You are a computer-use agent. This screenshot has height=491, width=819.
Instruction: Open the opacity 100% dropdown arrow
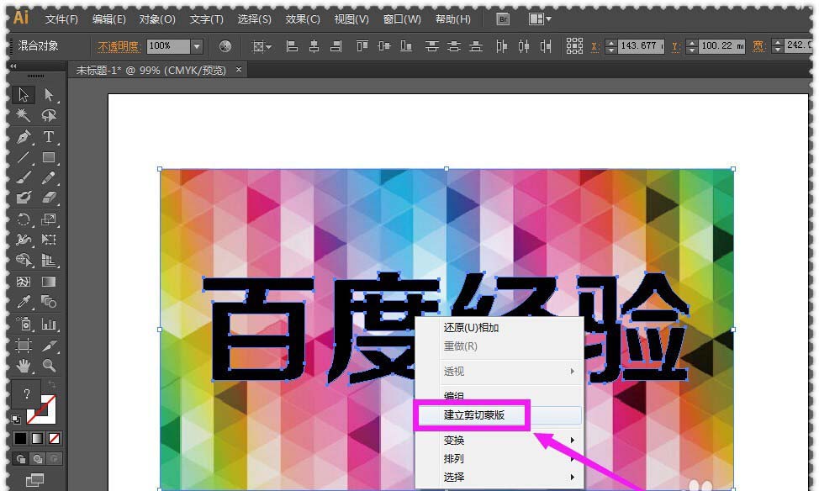click(x=197, y=46)
